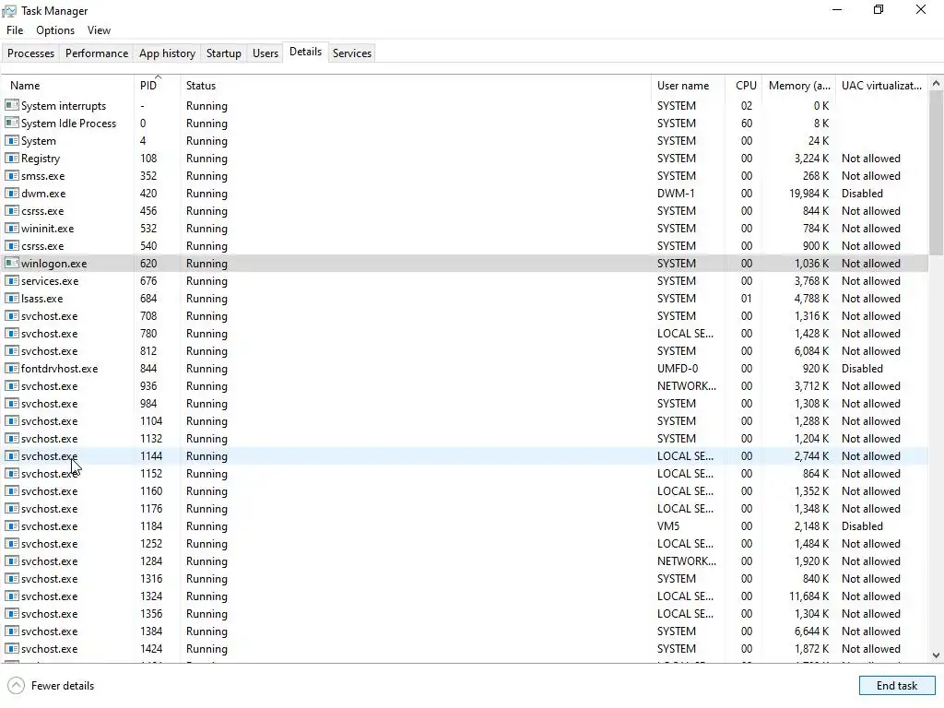Sort by the Name column header
The height and width of the screenshot is (708, 944).
click(x=67, y=86)
